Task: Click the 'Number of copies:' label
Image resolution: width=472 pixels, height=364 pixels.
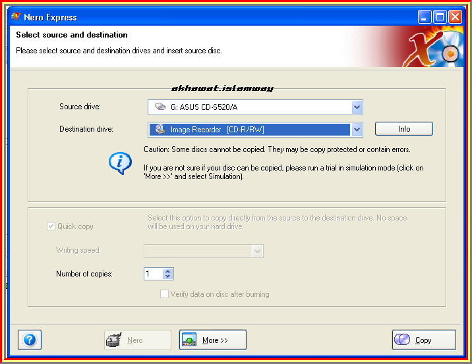Action: [x=84, y=274]
